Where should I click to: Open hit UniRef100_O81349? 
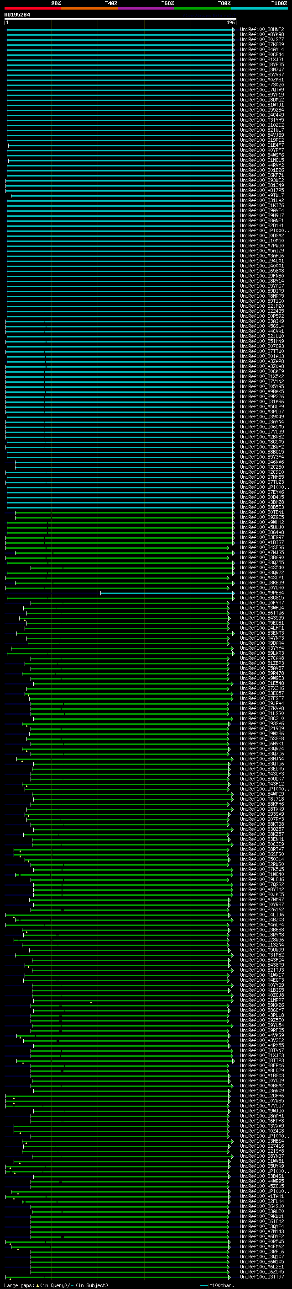(x=261, y=186)
